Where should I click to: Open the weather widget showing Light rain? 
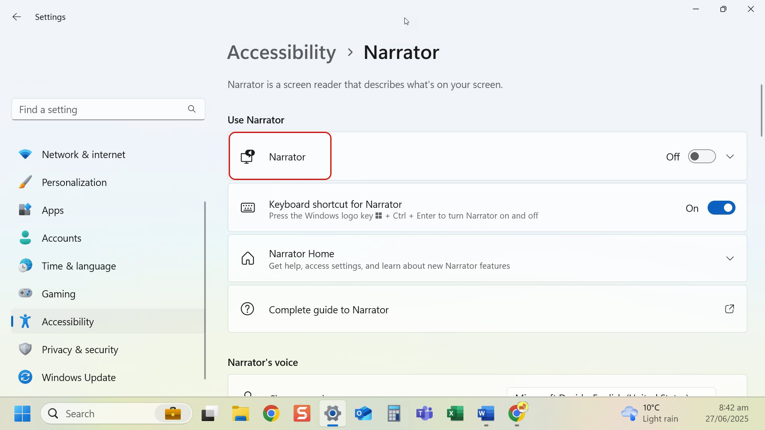[x=649, y=414]
